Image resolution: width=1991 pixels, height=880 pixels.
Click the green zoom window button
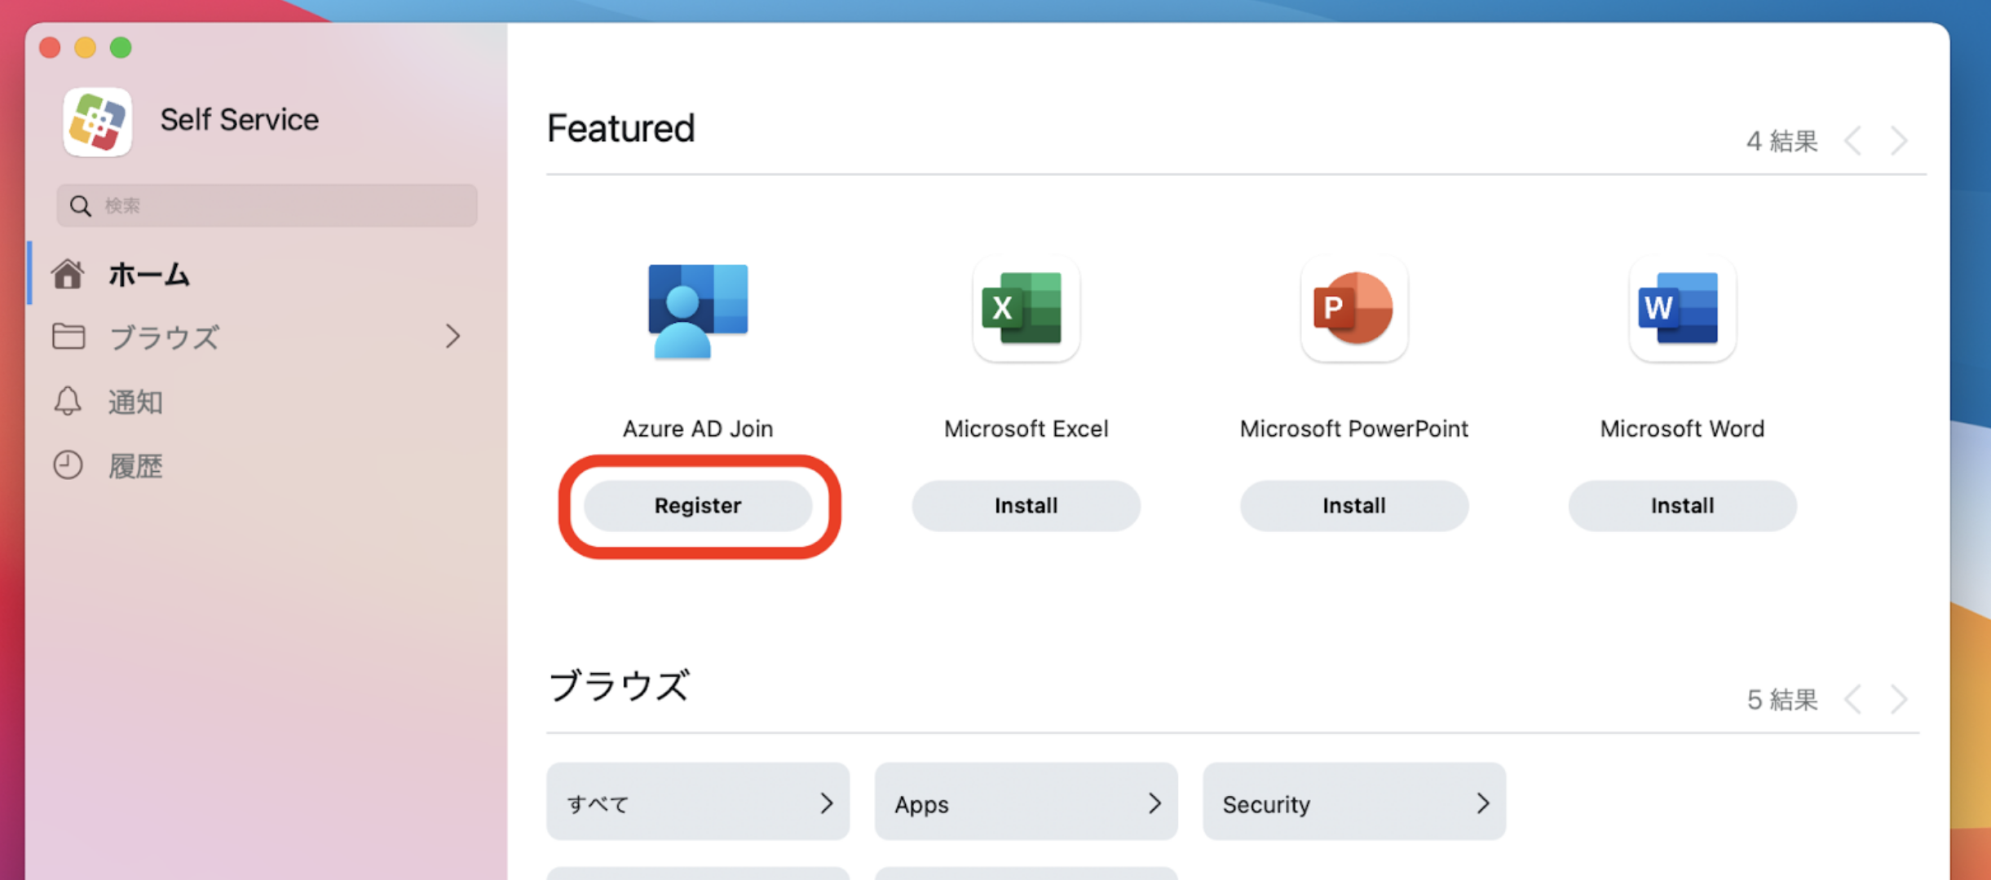click(x=121, y=48)
